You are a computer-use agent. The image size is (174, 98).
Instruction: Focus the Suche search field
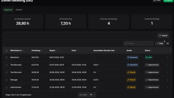[138, 44]
